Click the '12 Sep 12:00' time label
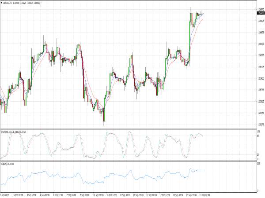The height and width of the screenshot is (198, 265). click(165, 195)
